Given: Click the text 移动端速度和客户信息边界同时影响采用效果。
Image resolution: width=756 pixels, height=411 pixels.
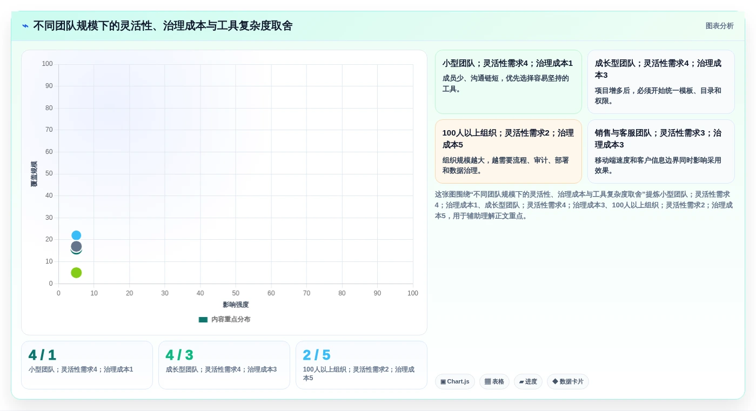Looking at the screenshot, I should pos(658,166).
